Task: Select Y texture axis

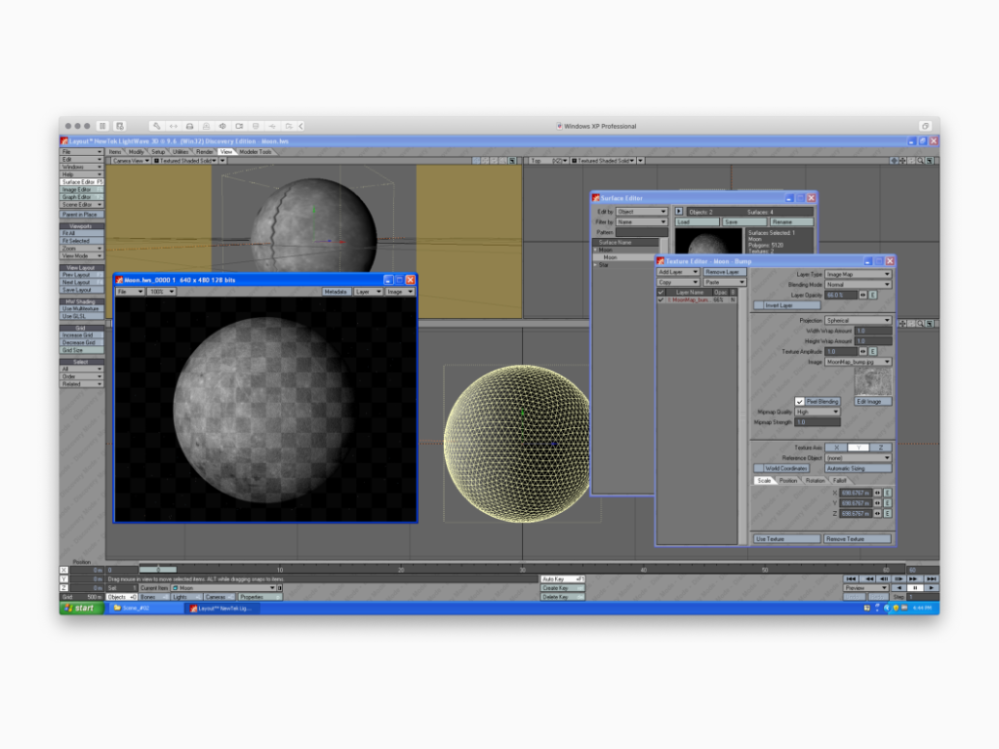Action: [859, 447]
